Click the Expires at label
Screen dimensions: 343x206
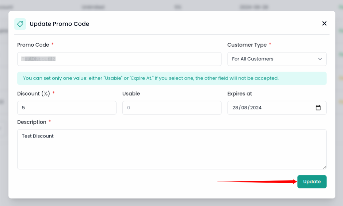pyautogui.click(x=240, y=94)
